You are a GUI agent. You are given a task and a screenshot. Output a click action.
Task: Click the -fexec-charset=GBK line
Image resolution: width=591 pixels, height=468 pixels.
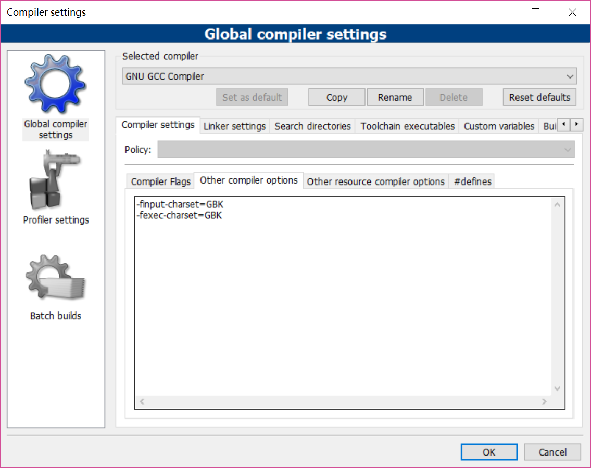point(179,215)
